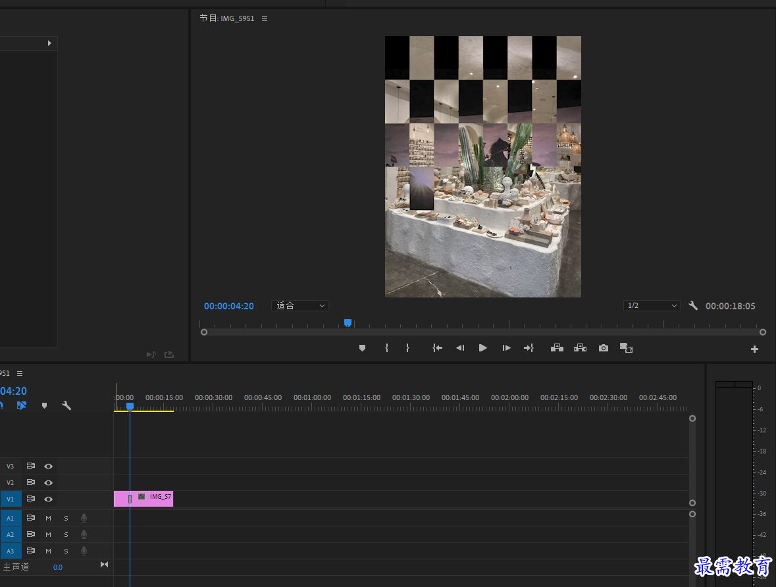Play the sequence in Program monitor
The height and width of the screenshot is (587, 776).
[483, 348]
